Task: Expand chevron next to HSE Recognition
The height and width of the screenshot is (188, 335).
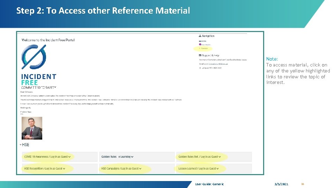Action: point(64,169)
